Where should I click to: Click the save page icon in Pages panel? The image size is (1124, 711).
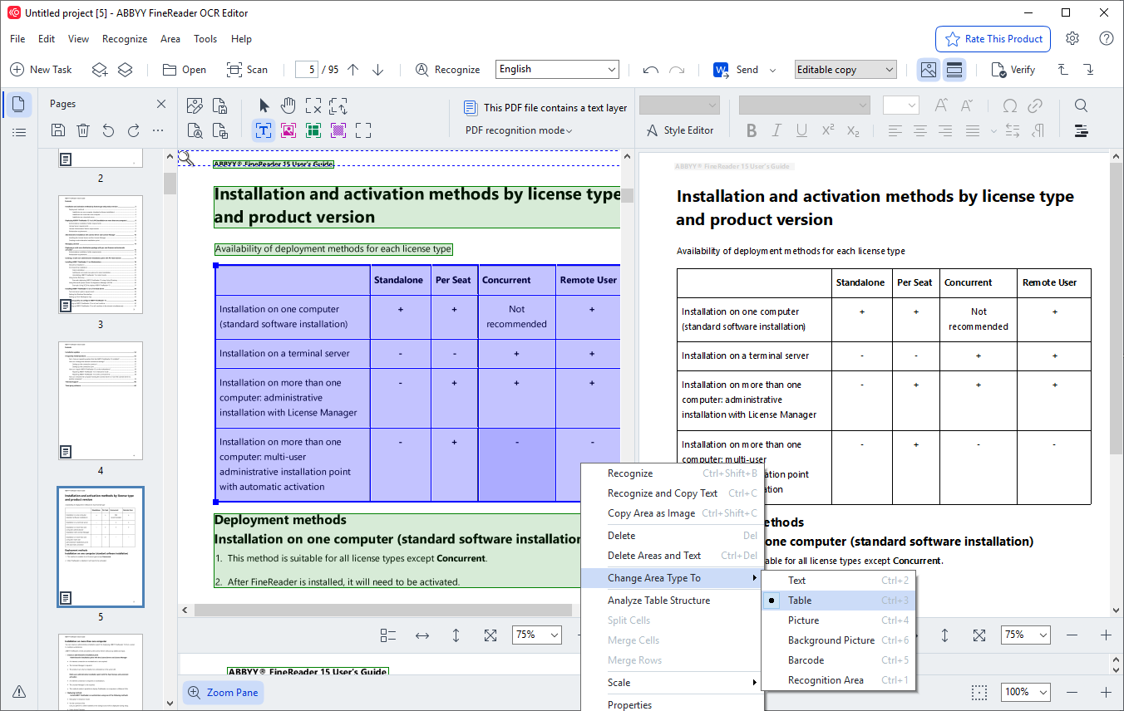pyautogui.click(x=58, y=130)
